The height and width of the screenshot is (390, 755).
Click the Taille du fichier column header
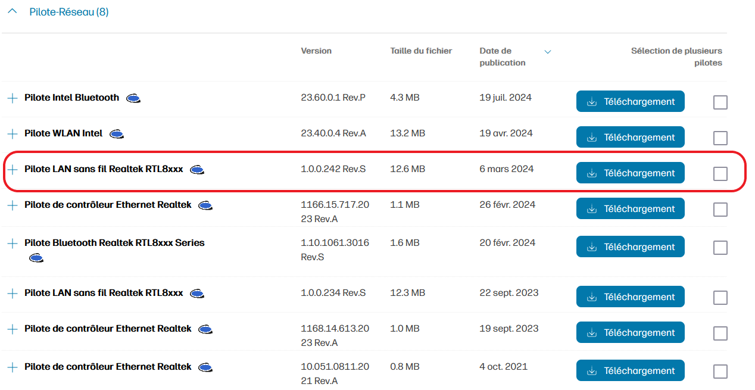[421, 51]
